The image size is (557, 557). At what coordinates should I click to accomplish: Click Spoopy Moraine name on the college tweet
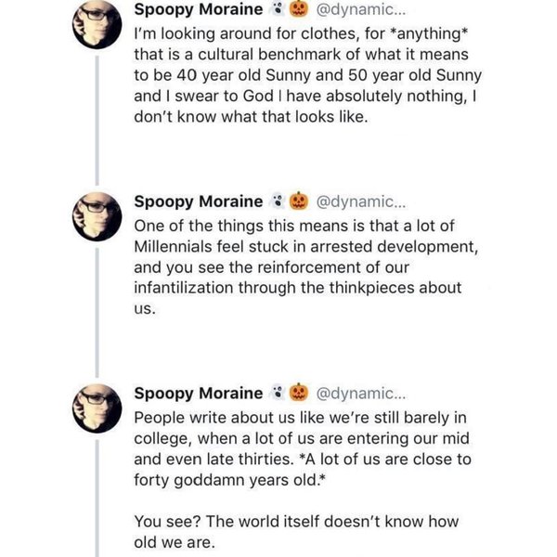coord(198,393)
